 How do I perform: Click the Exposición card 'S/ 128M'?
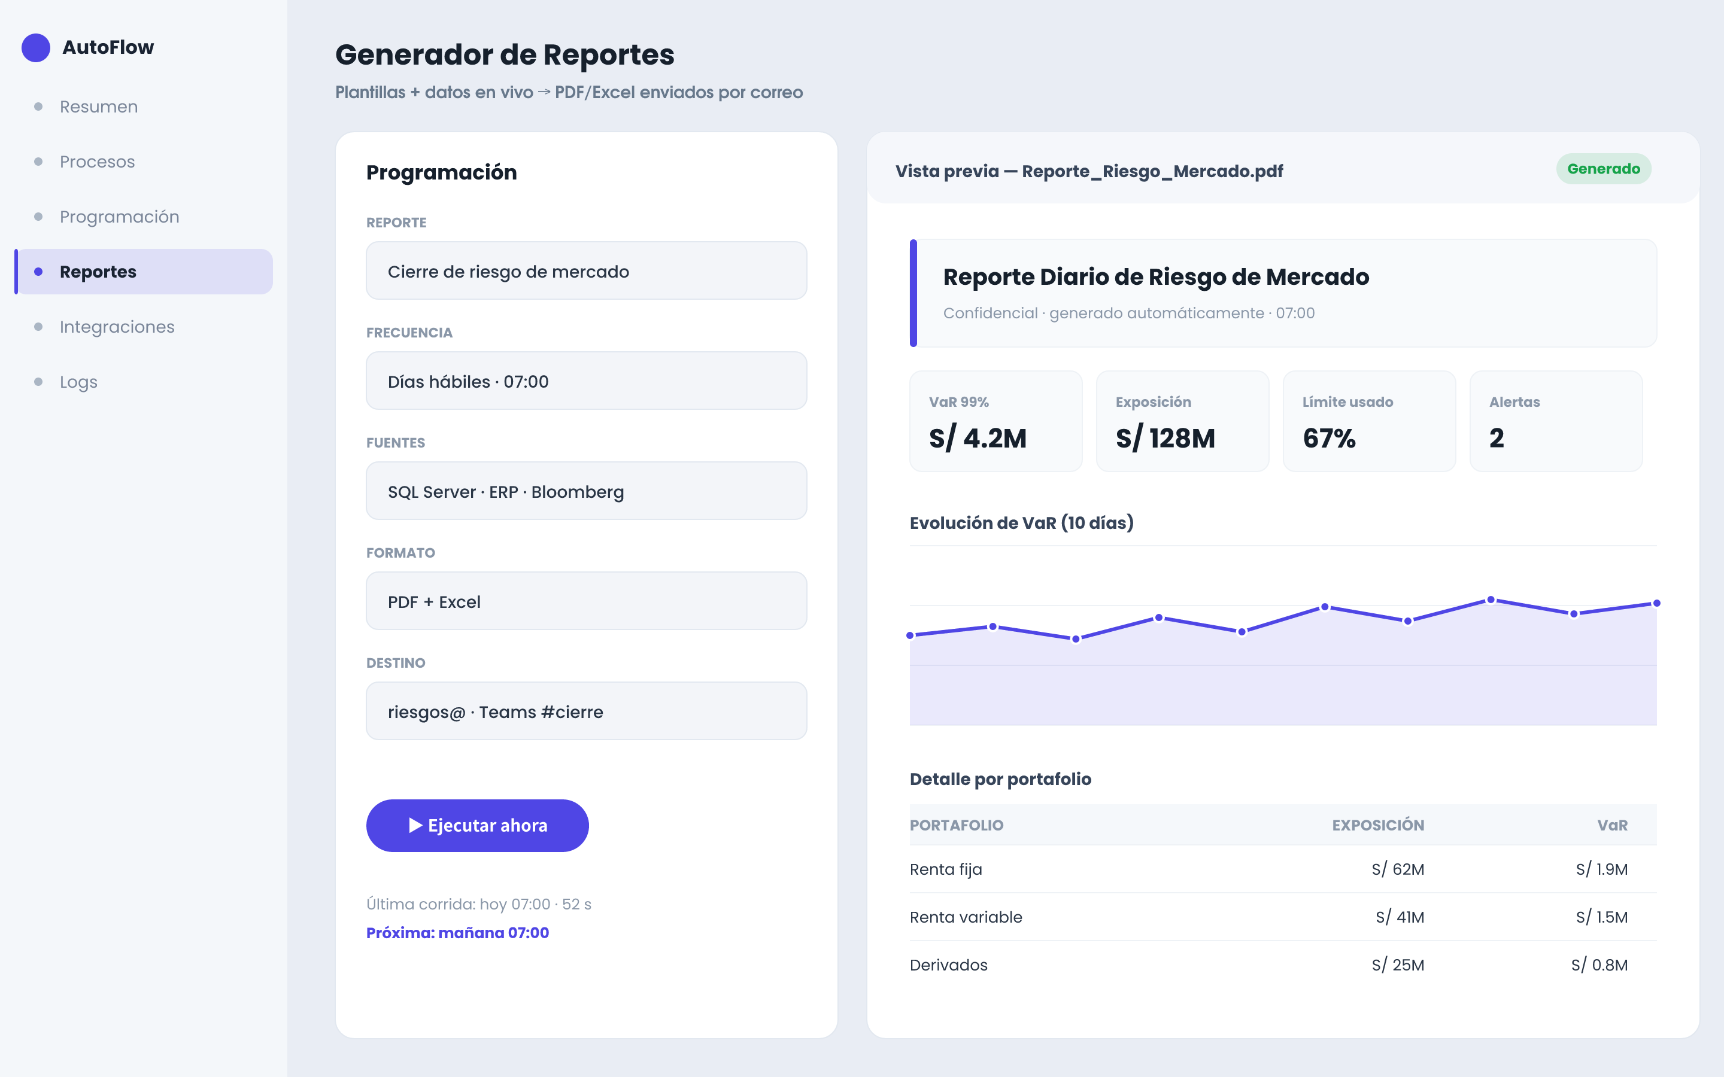1183,421
